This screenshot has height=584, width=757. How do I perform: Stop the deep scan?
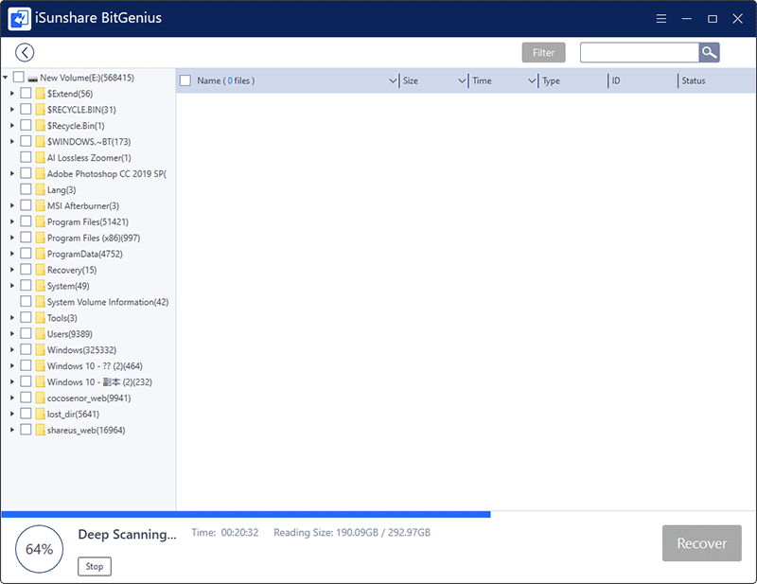(x=94, y=566)
